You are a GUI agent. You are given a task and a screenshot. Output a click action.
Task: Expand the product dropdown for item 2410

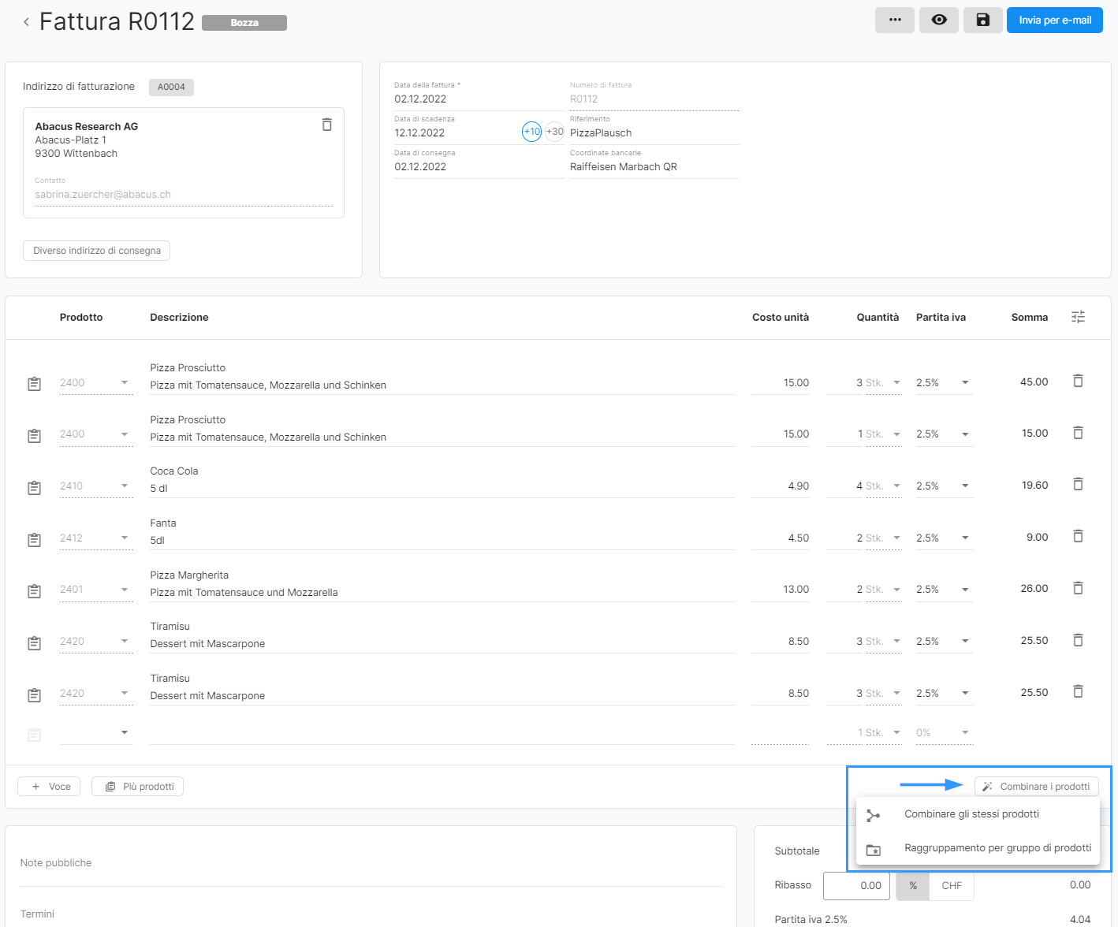click(125, 486)
